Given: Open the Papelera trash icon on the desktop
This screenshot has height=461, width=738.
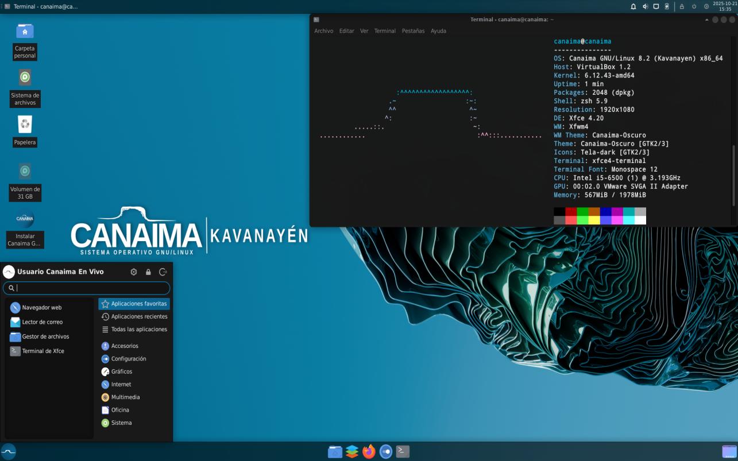Looking at the screenshot, I should [x=25, y=125].
